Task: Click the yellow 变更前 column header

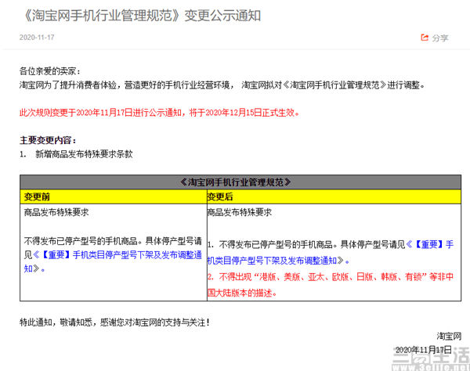Action: click(114, 196)
